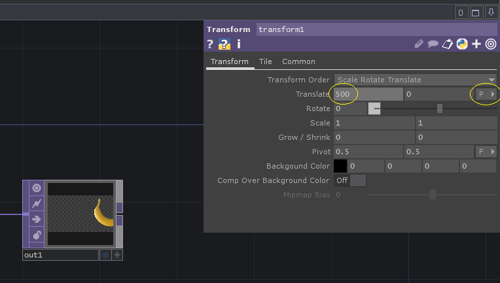Click the Background Color black swatch
The width and height of the screenshot is (500, 283).
(x=340, y=167)
